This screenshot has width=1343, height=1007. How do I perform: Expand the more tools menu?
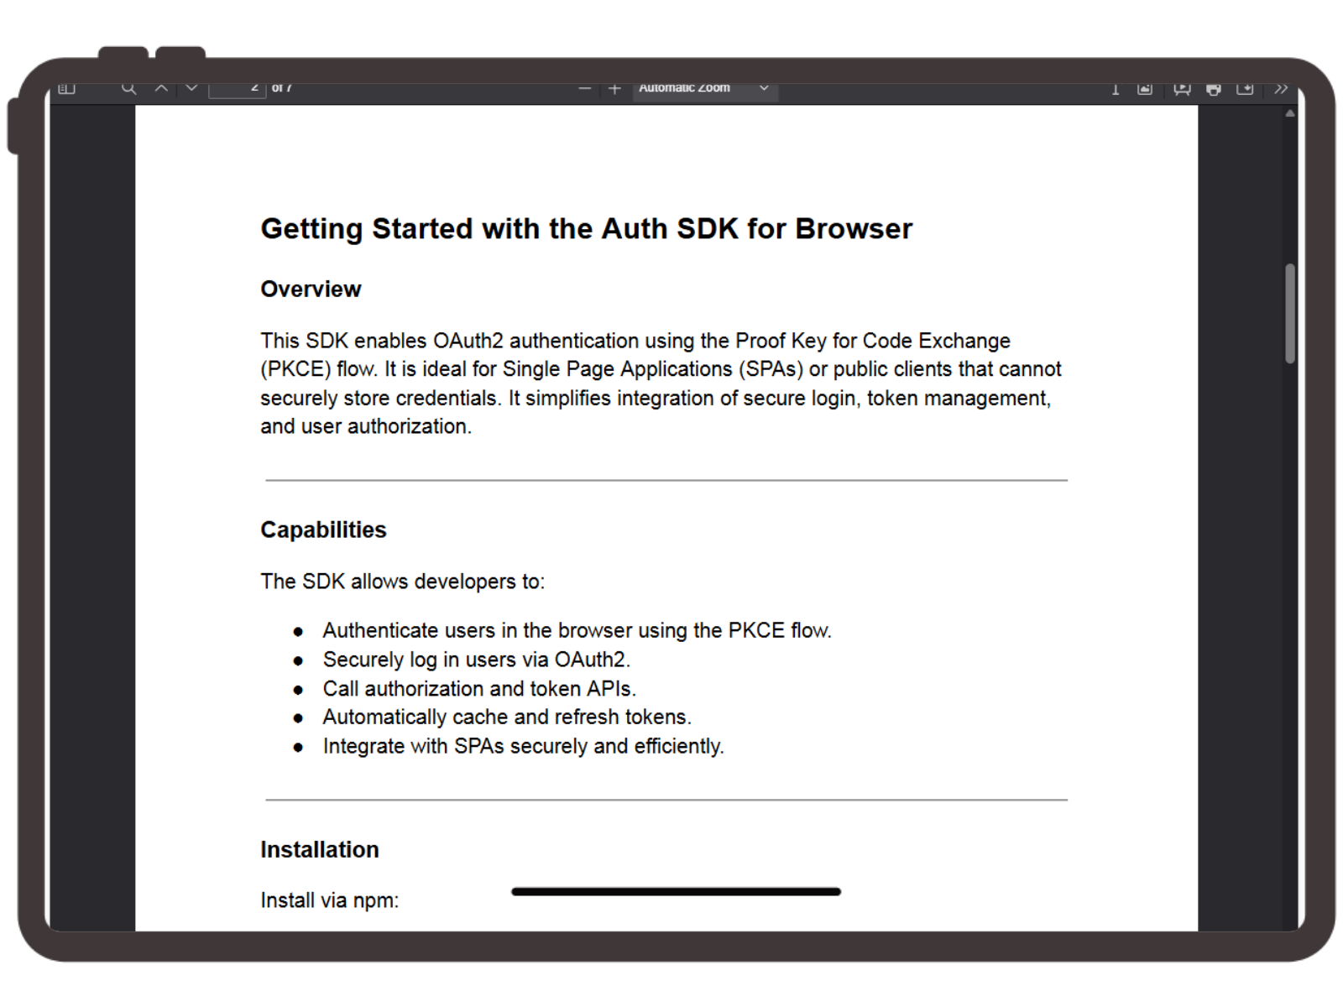[x=1282, y=86]
